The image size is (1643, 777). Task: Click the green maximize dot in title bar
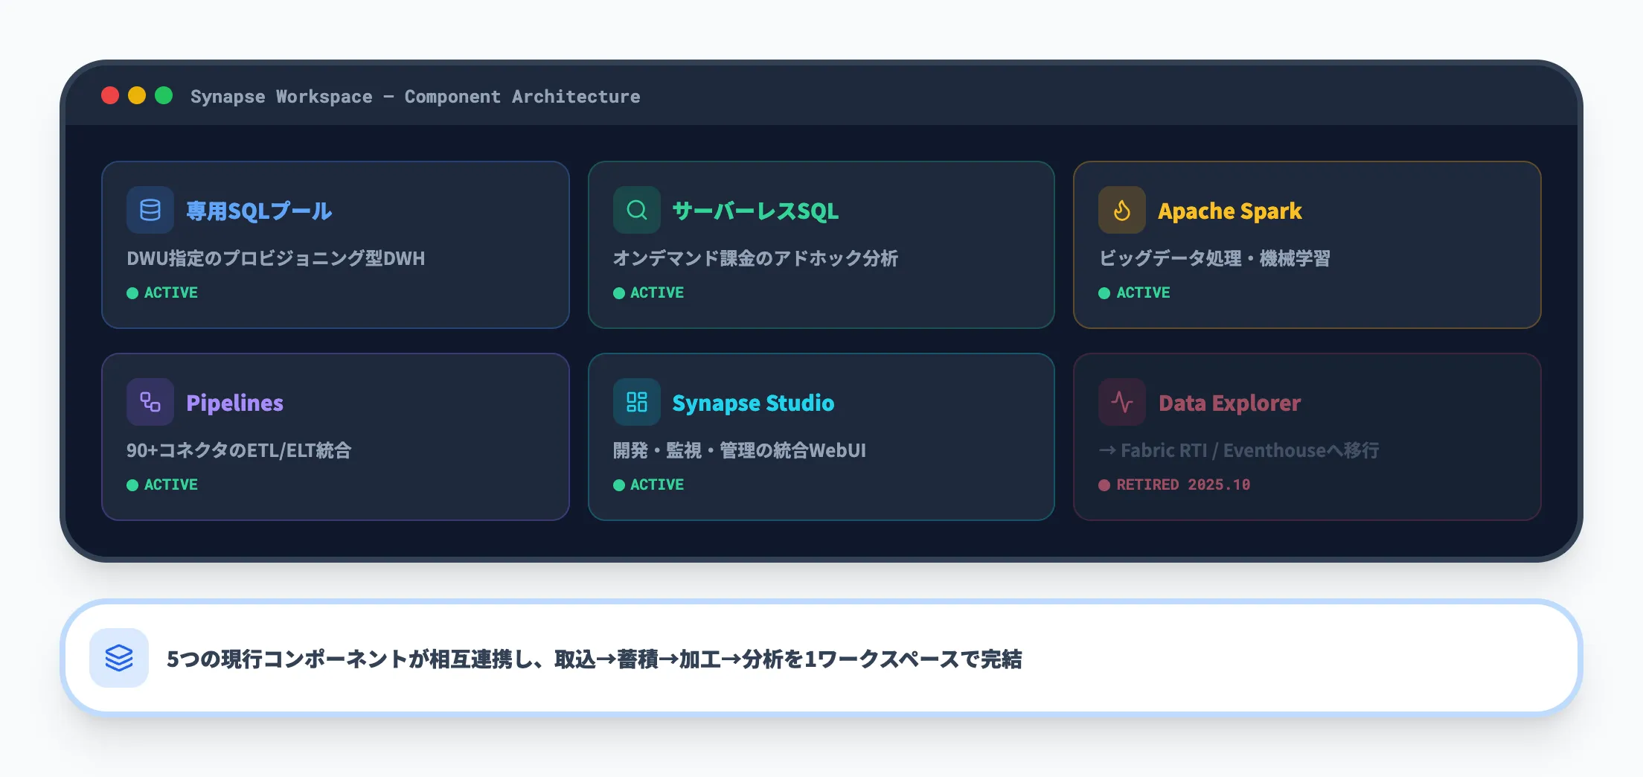164,95
